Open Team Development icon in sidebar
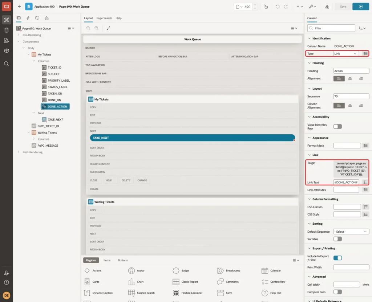This screenshot has width=372, height=302. (x=7, y=41)
